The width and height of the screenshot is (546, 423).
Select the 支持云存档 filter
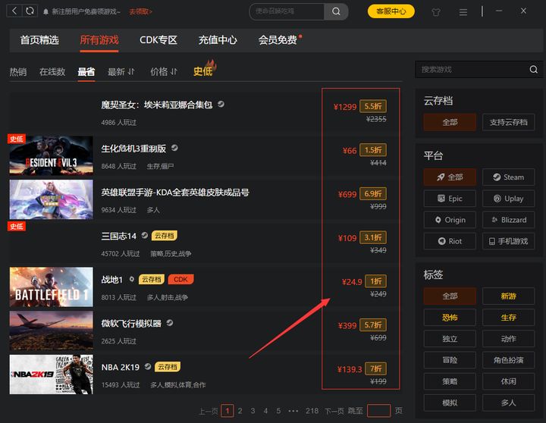[508, 122]
